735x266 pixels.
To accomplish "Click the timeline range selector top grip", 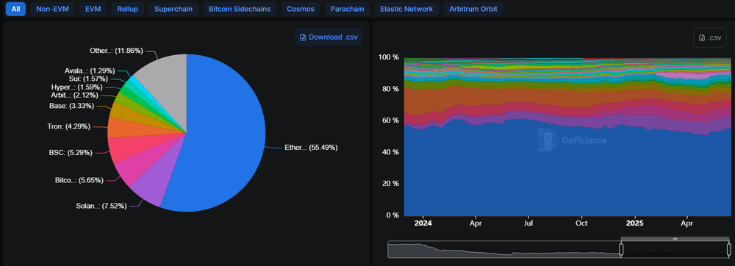I will [675, 239].
